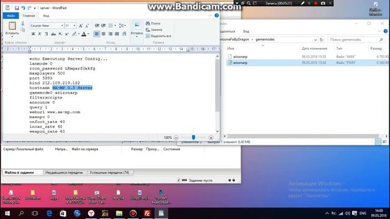The width and height of the screenshot is (390, 219).
Task: Redo the action in WordPad title bar
Action: coord(29,8)
